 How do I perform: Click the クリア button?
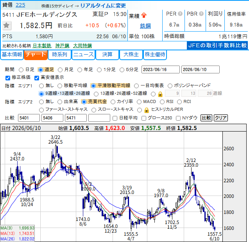point(221,118)
